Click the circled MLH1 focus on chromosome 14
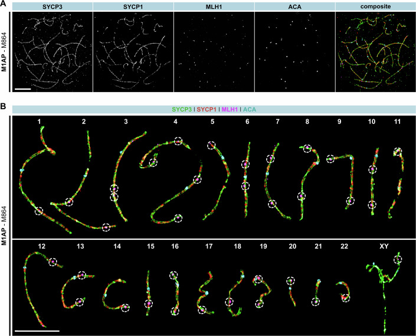This screenshot has width=416, height=336. click(125, 308)
